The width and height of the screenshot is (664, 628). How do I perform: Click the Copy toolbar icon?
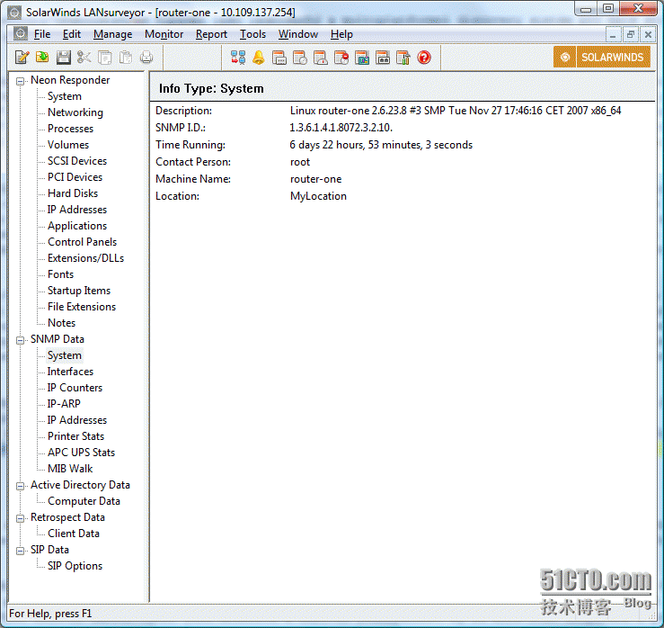[x=104, y=58]
